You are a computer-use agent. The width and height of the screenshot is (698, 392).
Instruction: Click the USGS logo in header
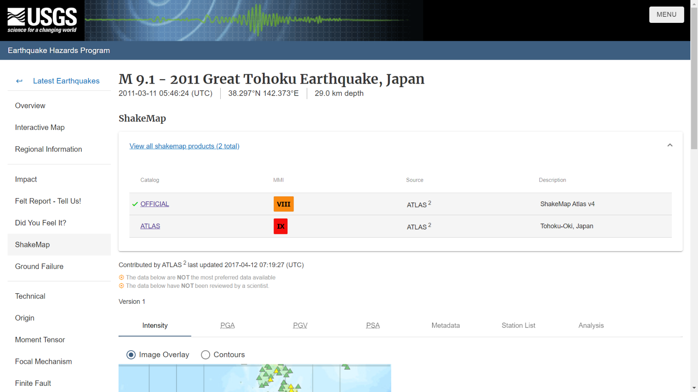(42, 20)
